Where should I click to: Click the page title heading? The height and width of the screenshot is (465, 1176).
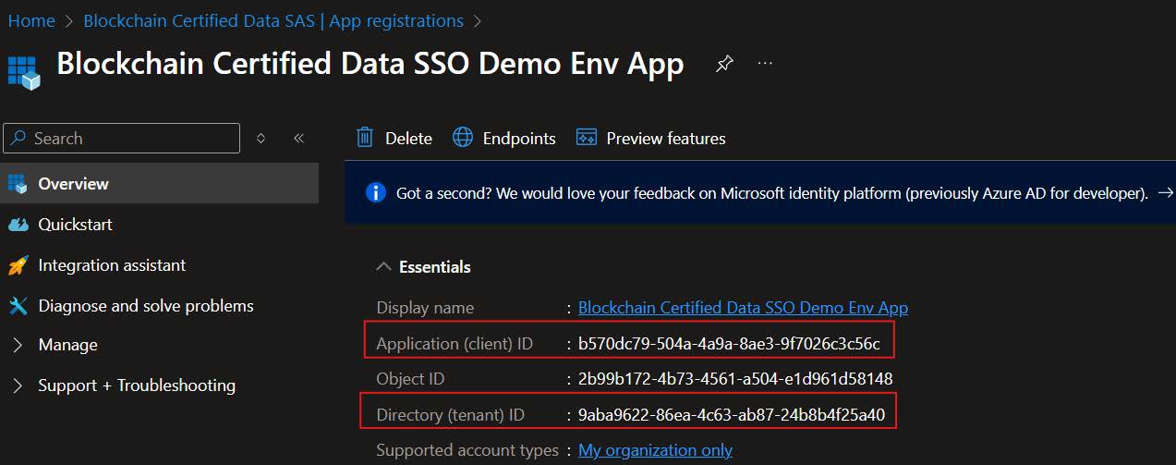370,64
